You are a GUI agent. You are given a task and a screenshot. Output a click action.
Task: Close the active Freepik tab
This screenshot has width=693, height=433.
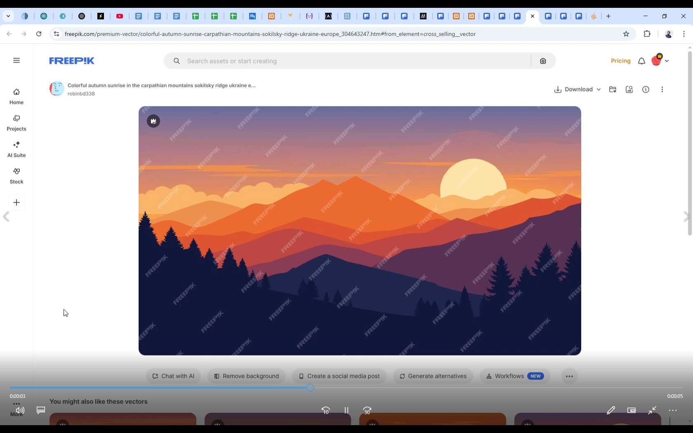[533, 16]
